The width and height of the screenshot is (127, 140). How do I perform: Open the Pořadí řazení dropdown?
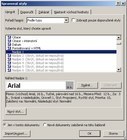pyautogui.click(x=66, y=20)
